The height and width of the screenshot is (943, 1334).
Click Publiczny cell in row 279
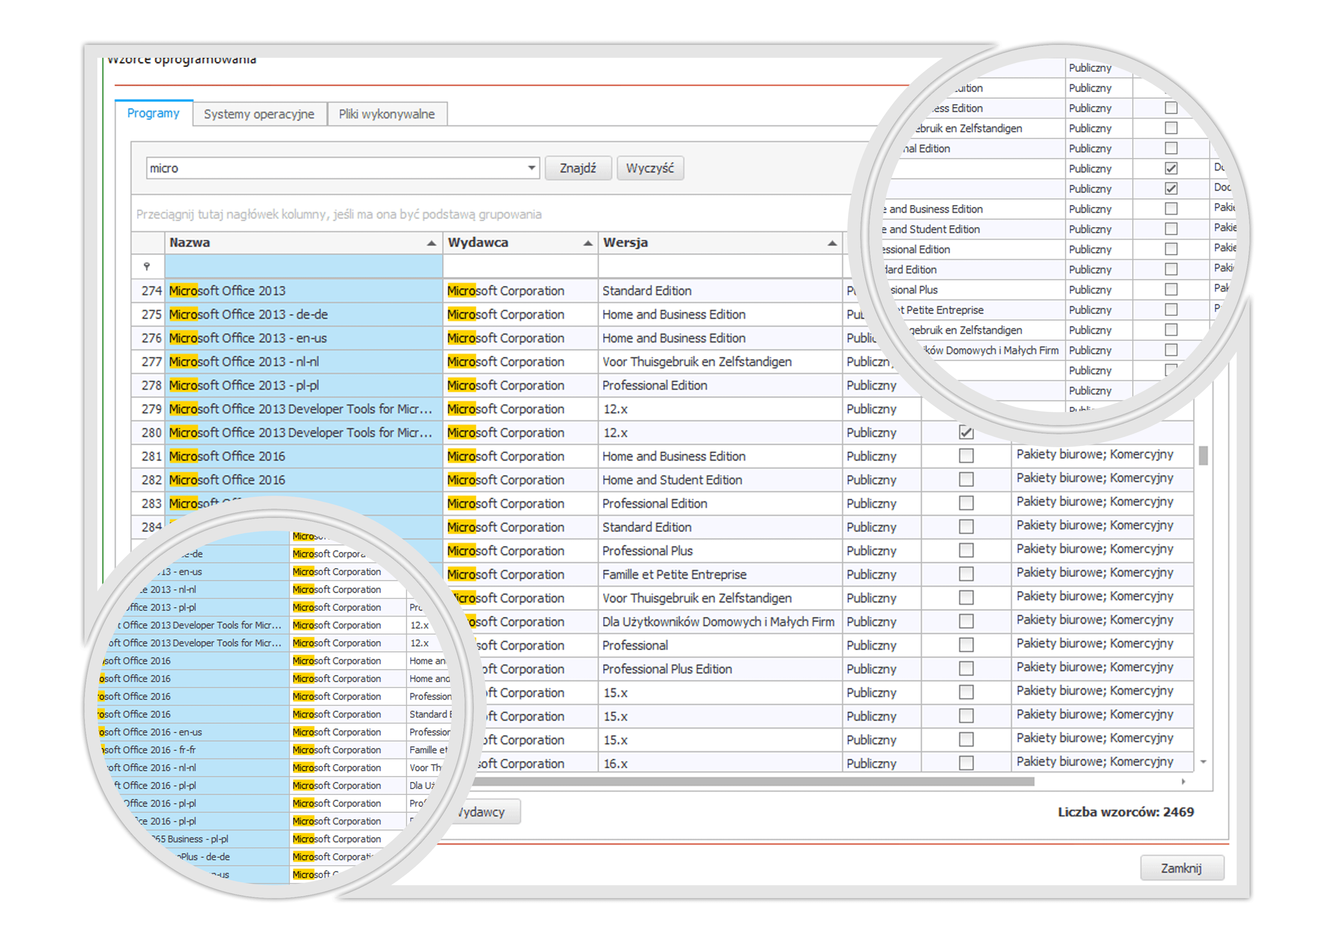point(881,409)
